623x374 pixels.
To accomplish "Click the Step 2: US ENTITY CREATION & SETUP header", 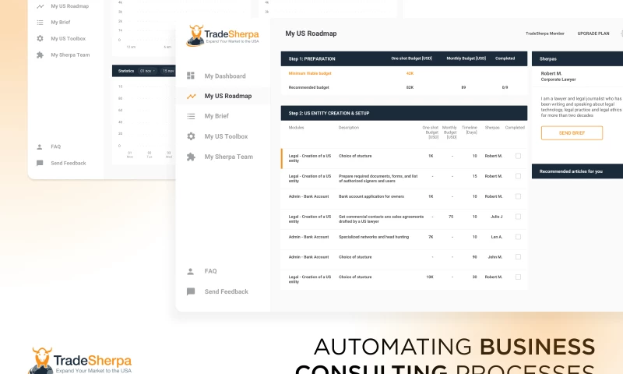I will (329, 113).
